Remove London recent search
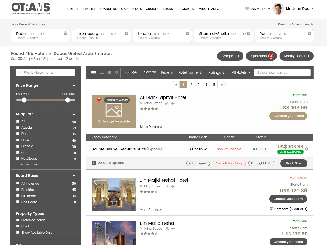 187,33
